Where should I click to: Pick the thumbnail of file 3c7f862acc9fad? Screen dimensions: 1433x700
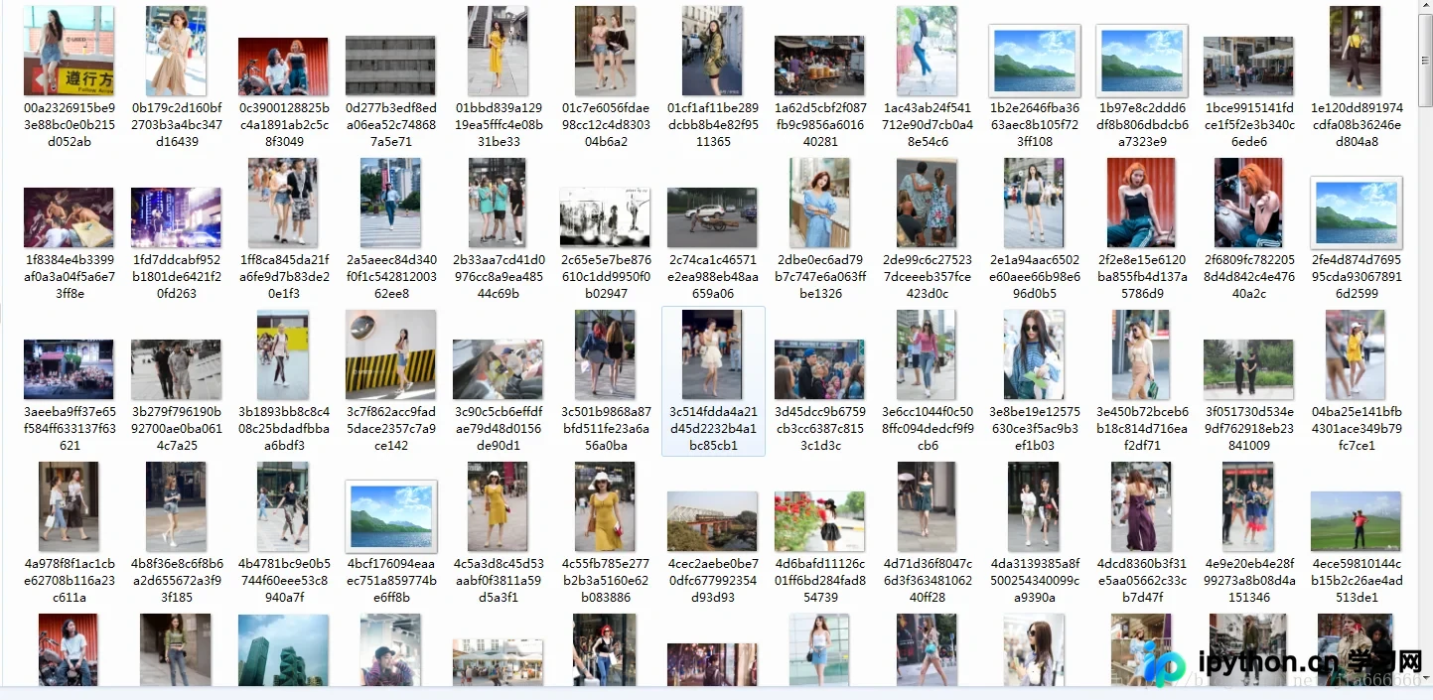pyautogui.click(x=390, y=354)
